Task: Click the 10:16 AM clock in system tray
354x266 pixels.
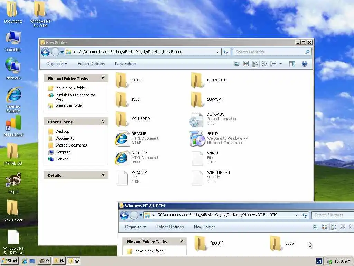Action: (342, 261)
